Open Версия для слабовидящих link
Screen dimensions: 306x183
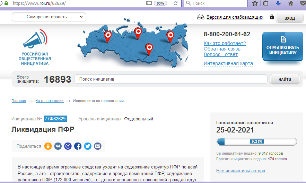click(235, 17)
